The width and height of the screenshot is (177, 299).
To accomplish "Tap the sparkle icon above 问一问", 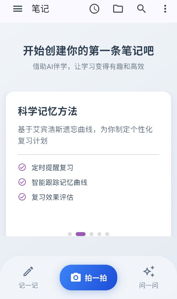I will coord(149,271).
